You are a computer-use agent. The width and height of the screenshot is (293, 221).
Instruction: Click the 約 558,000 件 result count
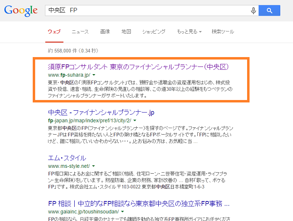[73, 51]
